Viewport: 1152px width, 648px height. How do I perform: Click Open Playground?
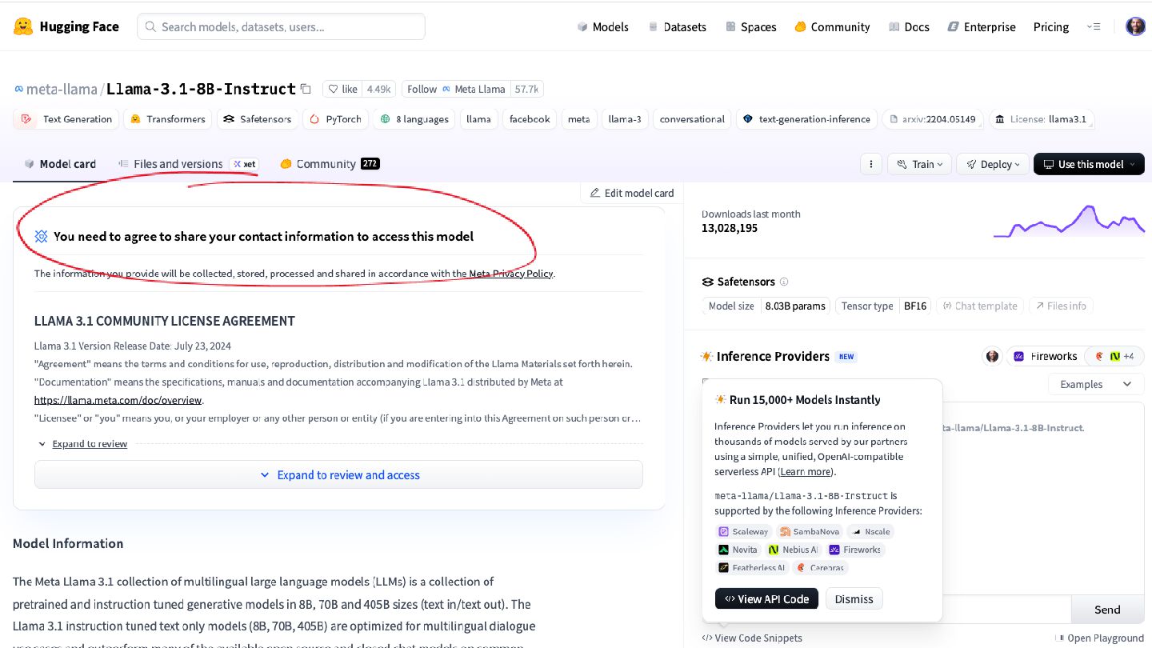[1100, 638]
